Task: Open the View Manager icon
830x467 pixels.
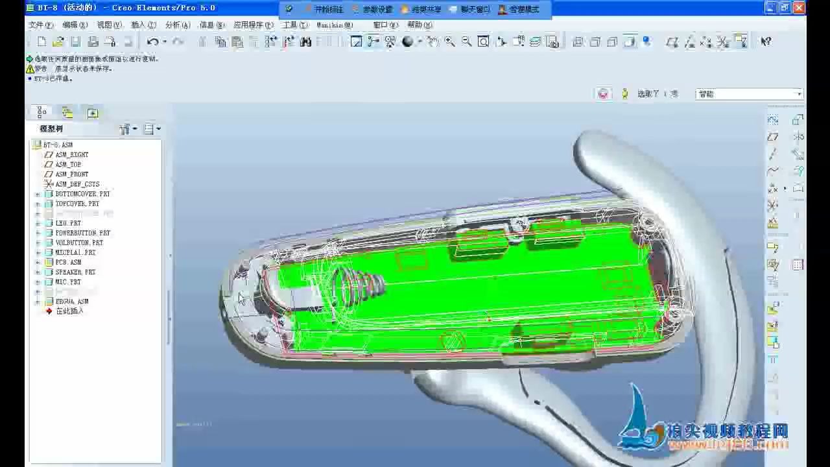Action: [x=552, y=42]
